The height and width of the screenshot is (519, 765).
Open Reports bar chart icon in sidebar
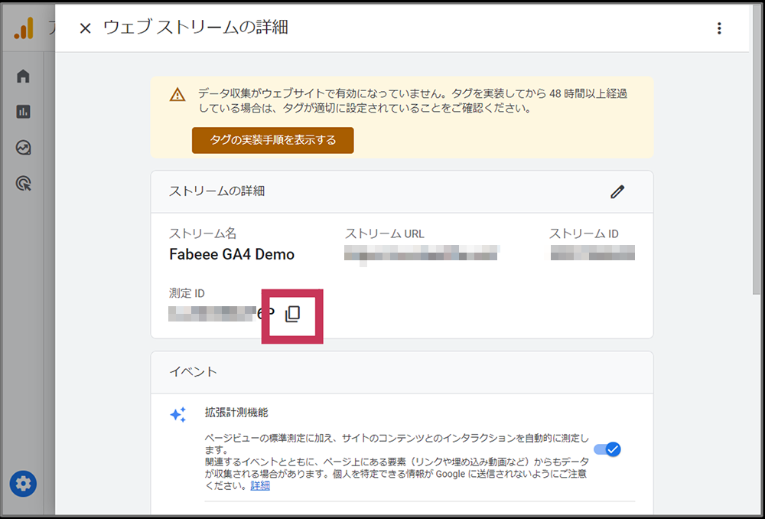point(23,112)
